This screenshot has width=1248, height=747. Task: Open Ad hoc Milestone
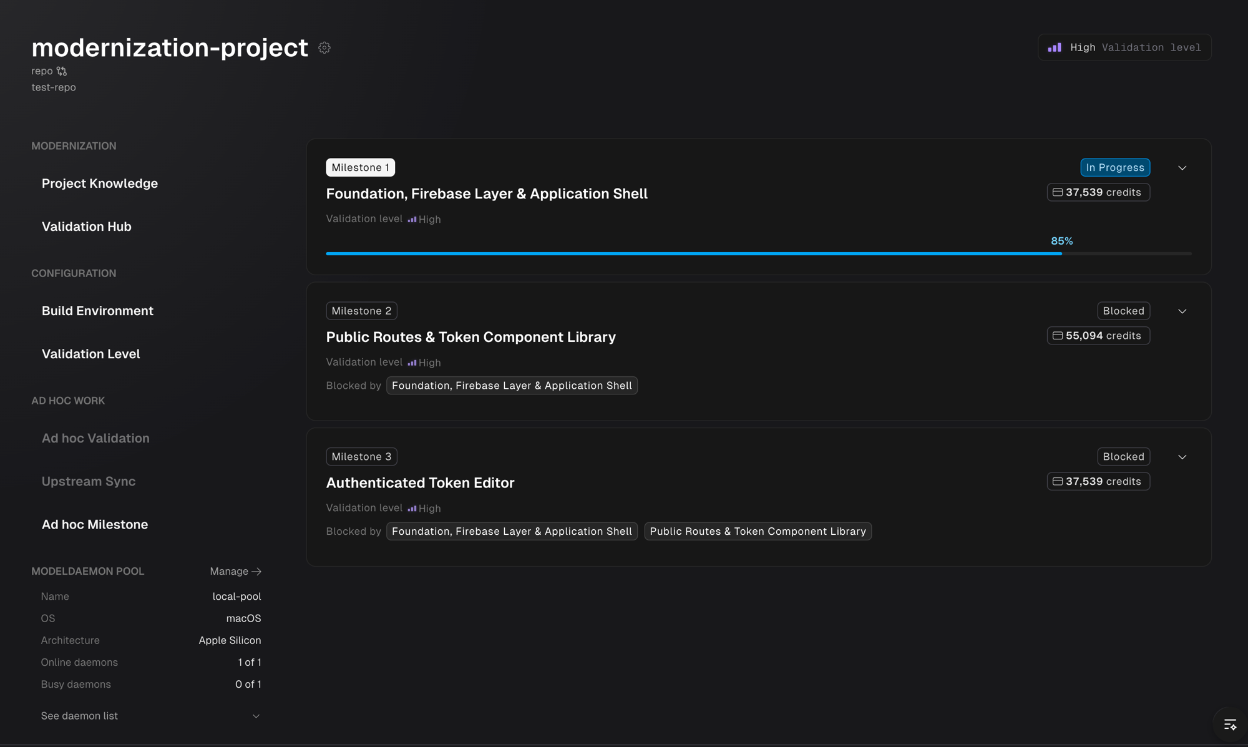(x=95, y=524)
